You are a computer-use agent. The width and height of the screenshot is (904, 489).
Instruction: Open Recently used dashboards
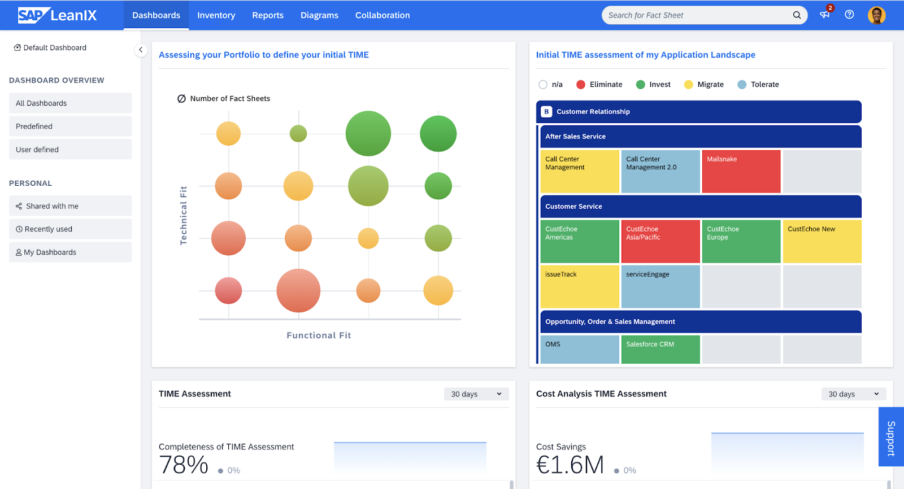tap(70, 229)
